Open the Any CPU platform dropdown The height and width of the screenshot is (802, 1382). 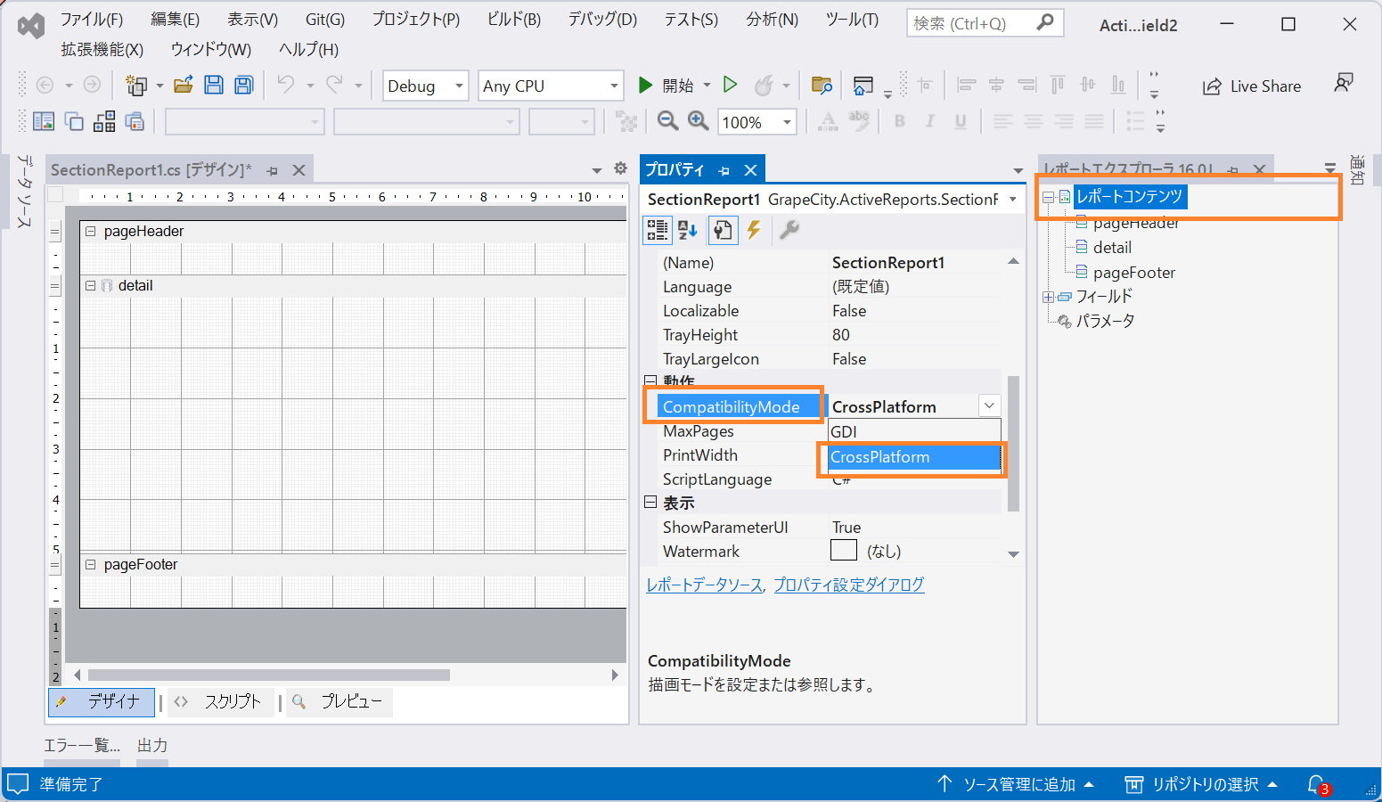(614, 86)
